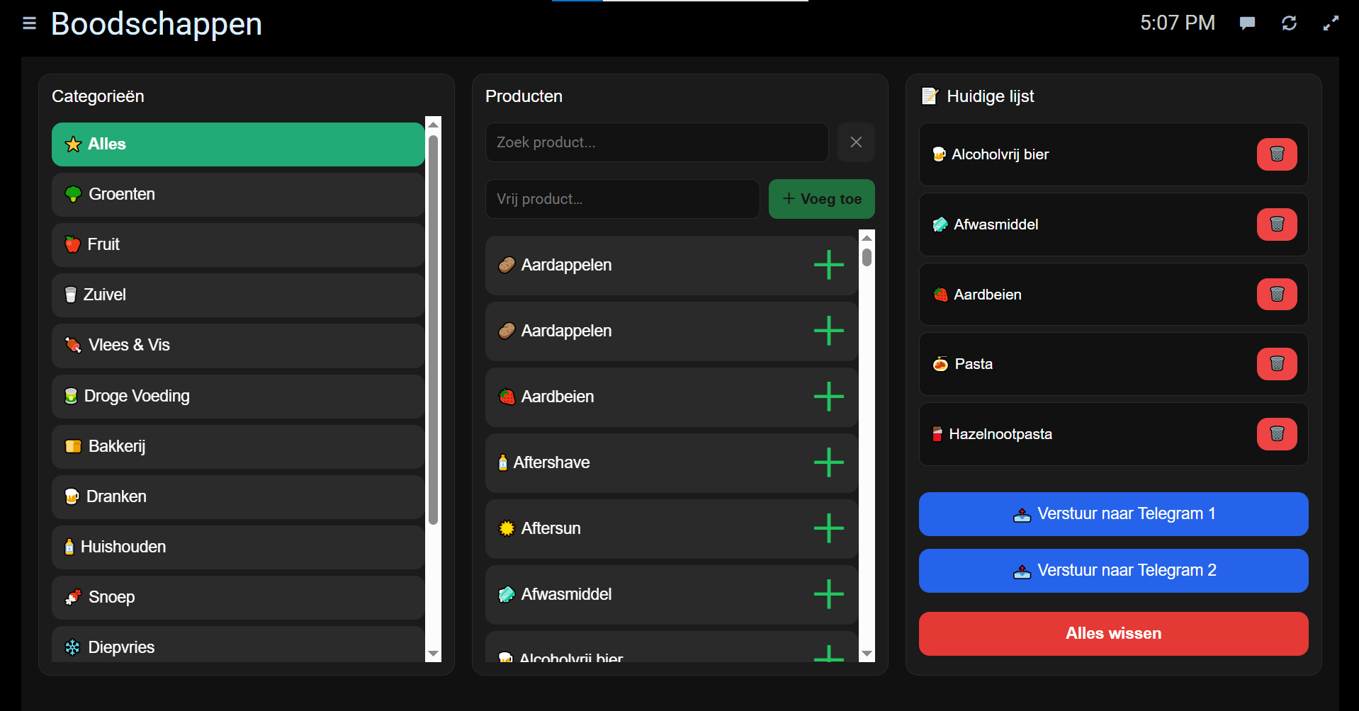Click the red Alles wissen button
The height and width of the screenshot is (711, 1359).
(1113, 634)
